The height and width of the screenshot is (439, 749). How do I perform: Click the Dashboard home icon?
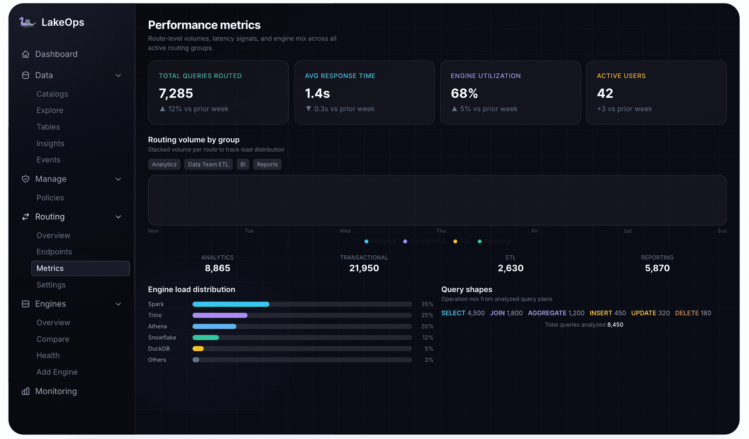click(x=26, y=54)
